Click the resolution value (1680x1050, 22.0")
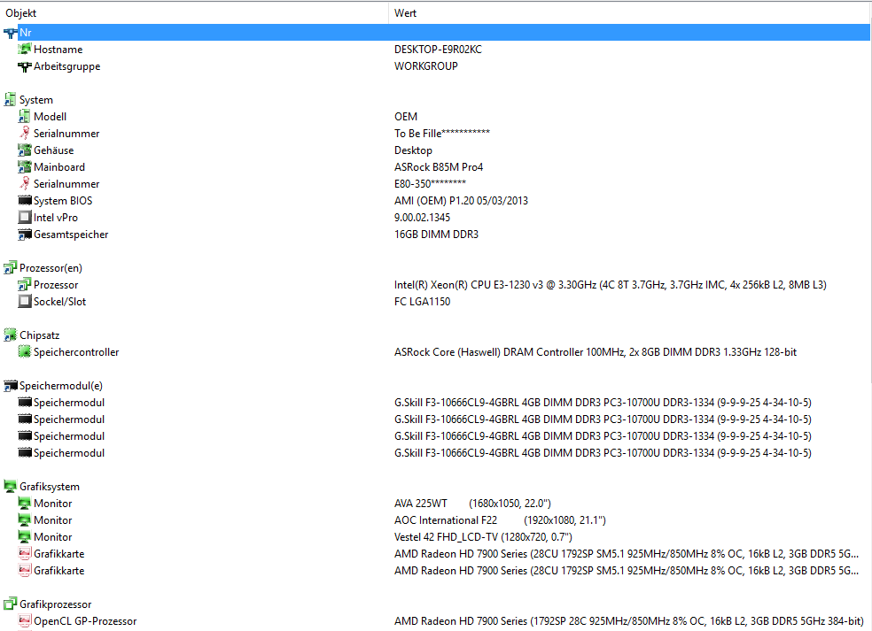Image resolution: width=872 pixels, height=631 pixels. pyautogui.click(x=510, y=504)
